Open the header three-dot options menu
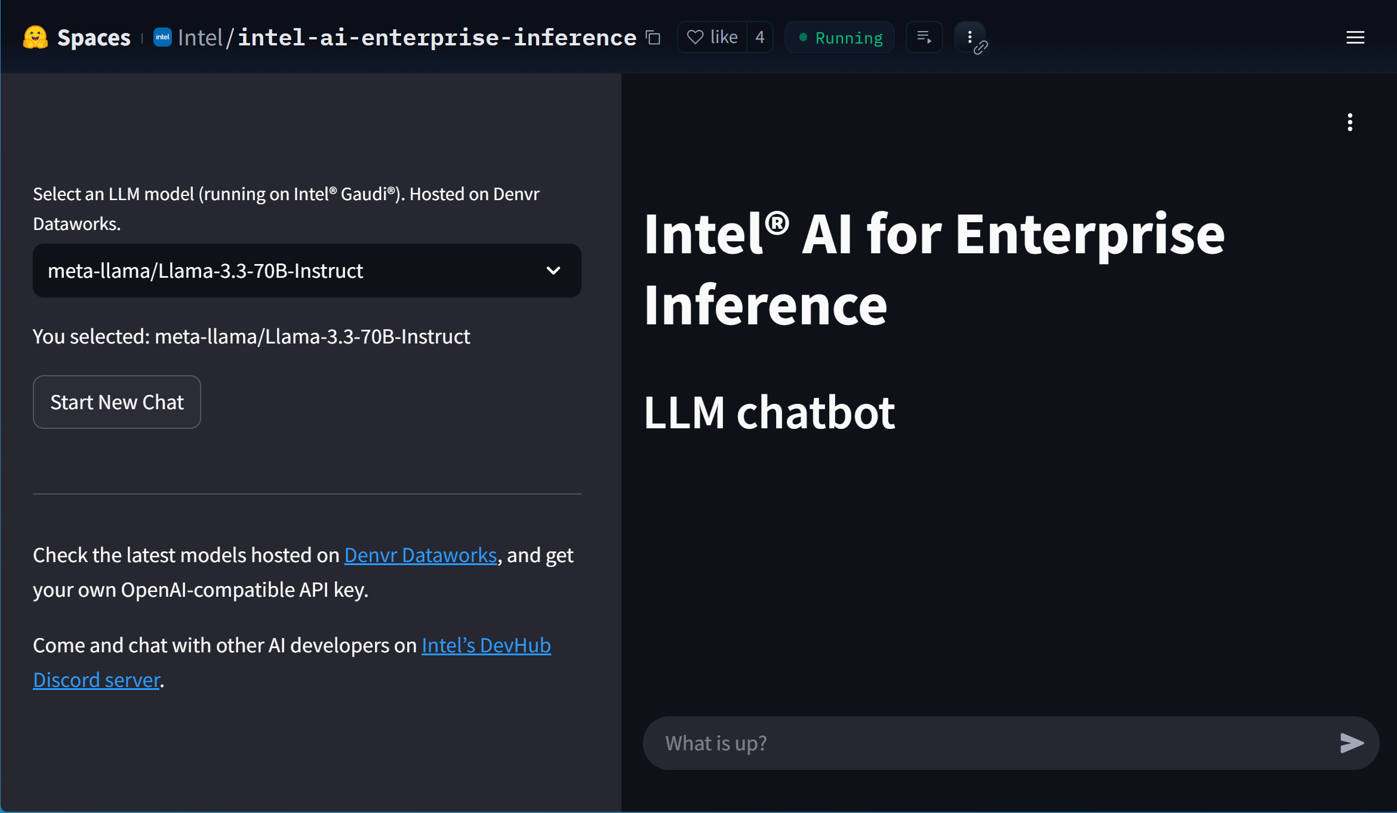The height and width of the screenshot is (813, 1397). click(970, 36)
